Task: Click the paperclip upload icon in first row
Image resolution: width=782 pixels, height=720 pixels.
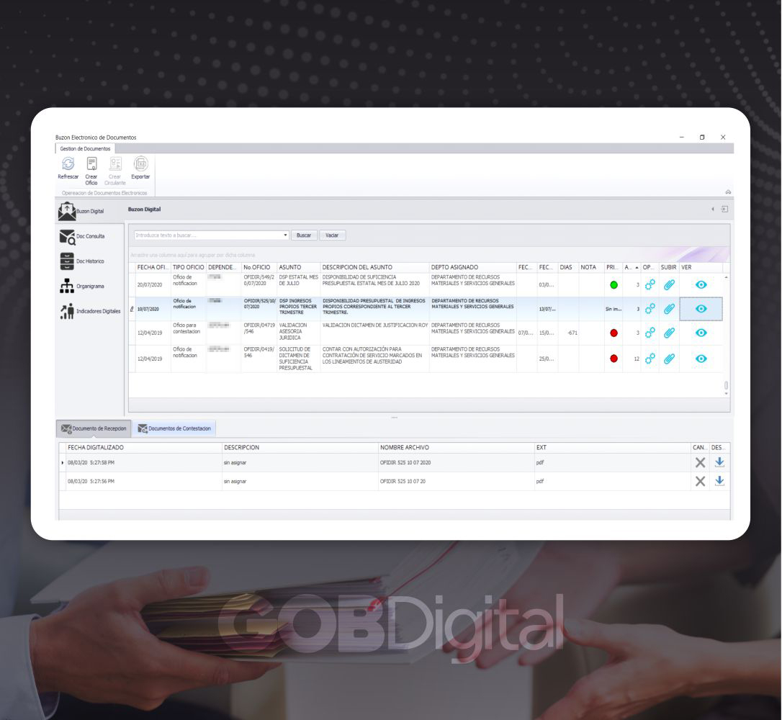Action: click(x=669, y=284)
